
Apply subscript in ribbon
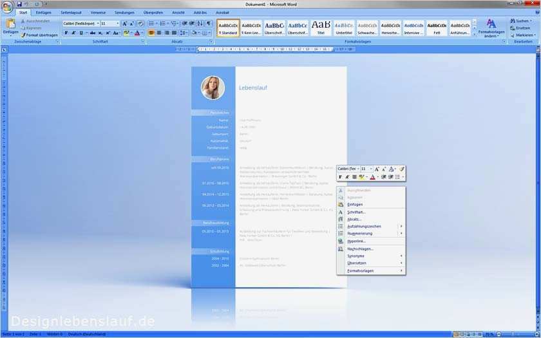[x=100, y=33]
